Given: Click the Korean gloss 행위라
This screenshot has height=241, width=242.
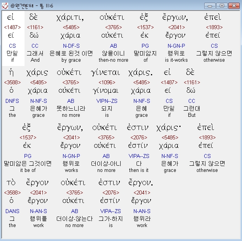Looking at the screenshot, I should 142,218.
